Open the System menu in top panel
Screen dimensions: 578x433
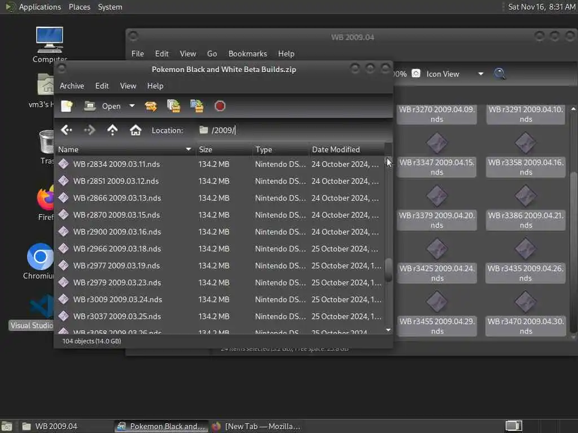(110, 7)
